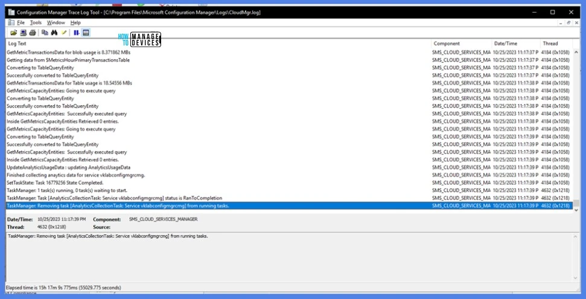Click thread cell of the blob usage row
Image resolution: width=586 pixels, height=299 pixels.
tap(555, 53)
